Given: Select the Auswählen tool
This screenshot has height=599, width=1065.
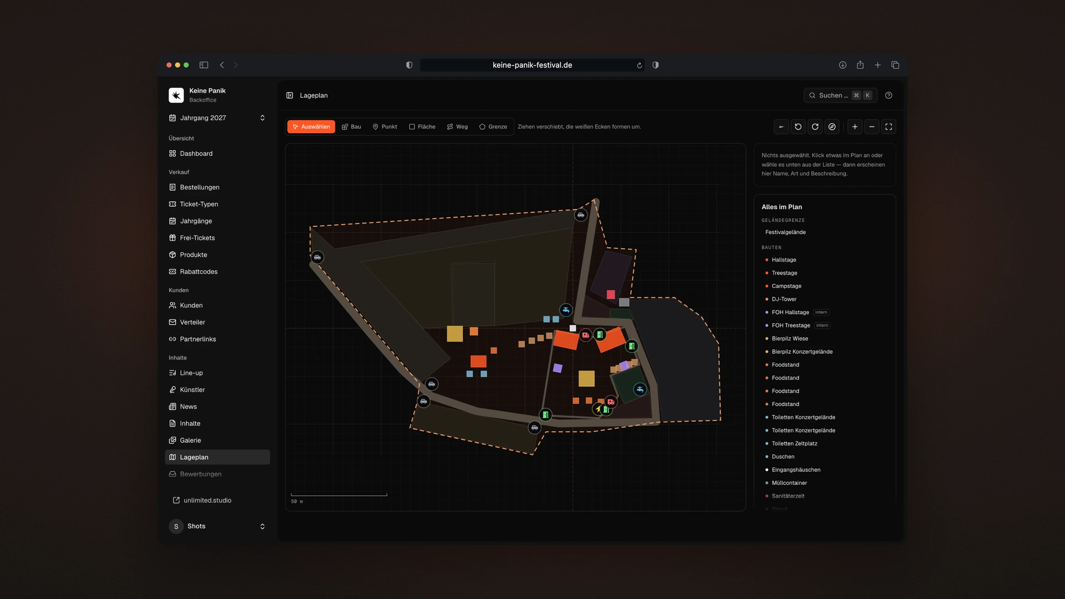Looking at the screenshot, I should (311, 126).
